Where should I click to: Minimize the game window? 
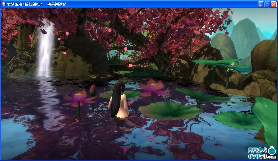click(x=261, y=4)
